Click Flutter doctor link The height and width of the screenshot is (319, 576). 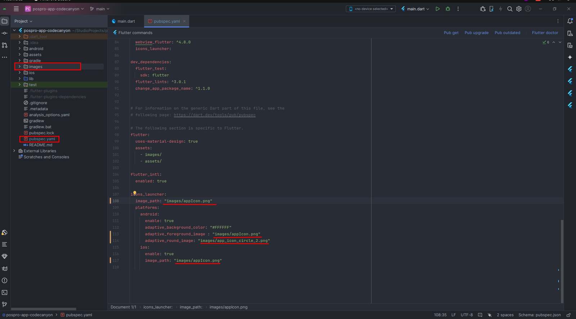(x=545, y=33)
